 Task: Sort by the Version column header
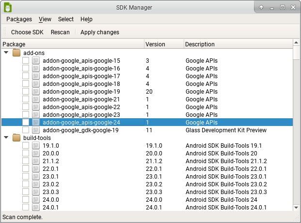pos(164,44)
